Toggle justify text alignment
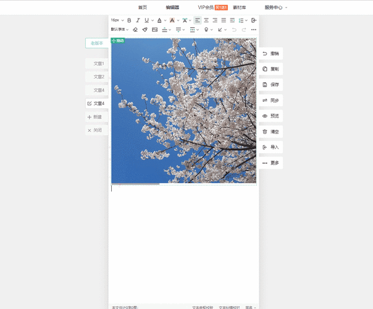 click(x=224, y=20)
